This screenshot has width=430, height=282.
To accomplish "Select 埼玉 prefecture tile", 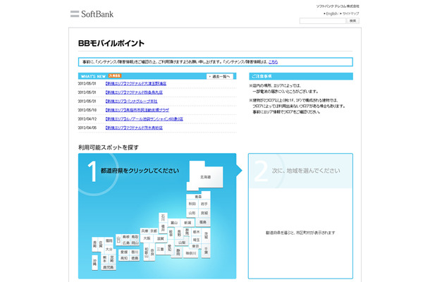I will coord(197,240).
